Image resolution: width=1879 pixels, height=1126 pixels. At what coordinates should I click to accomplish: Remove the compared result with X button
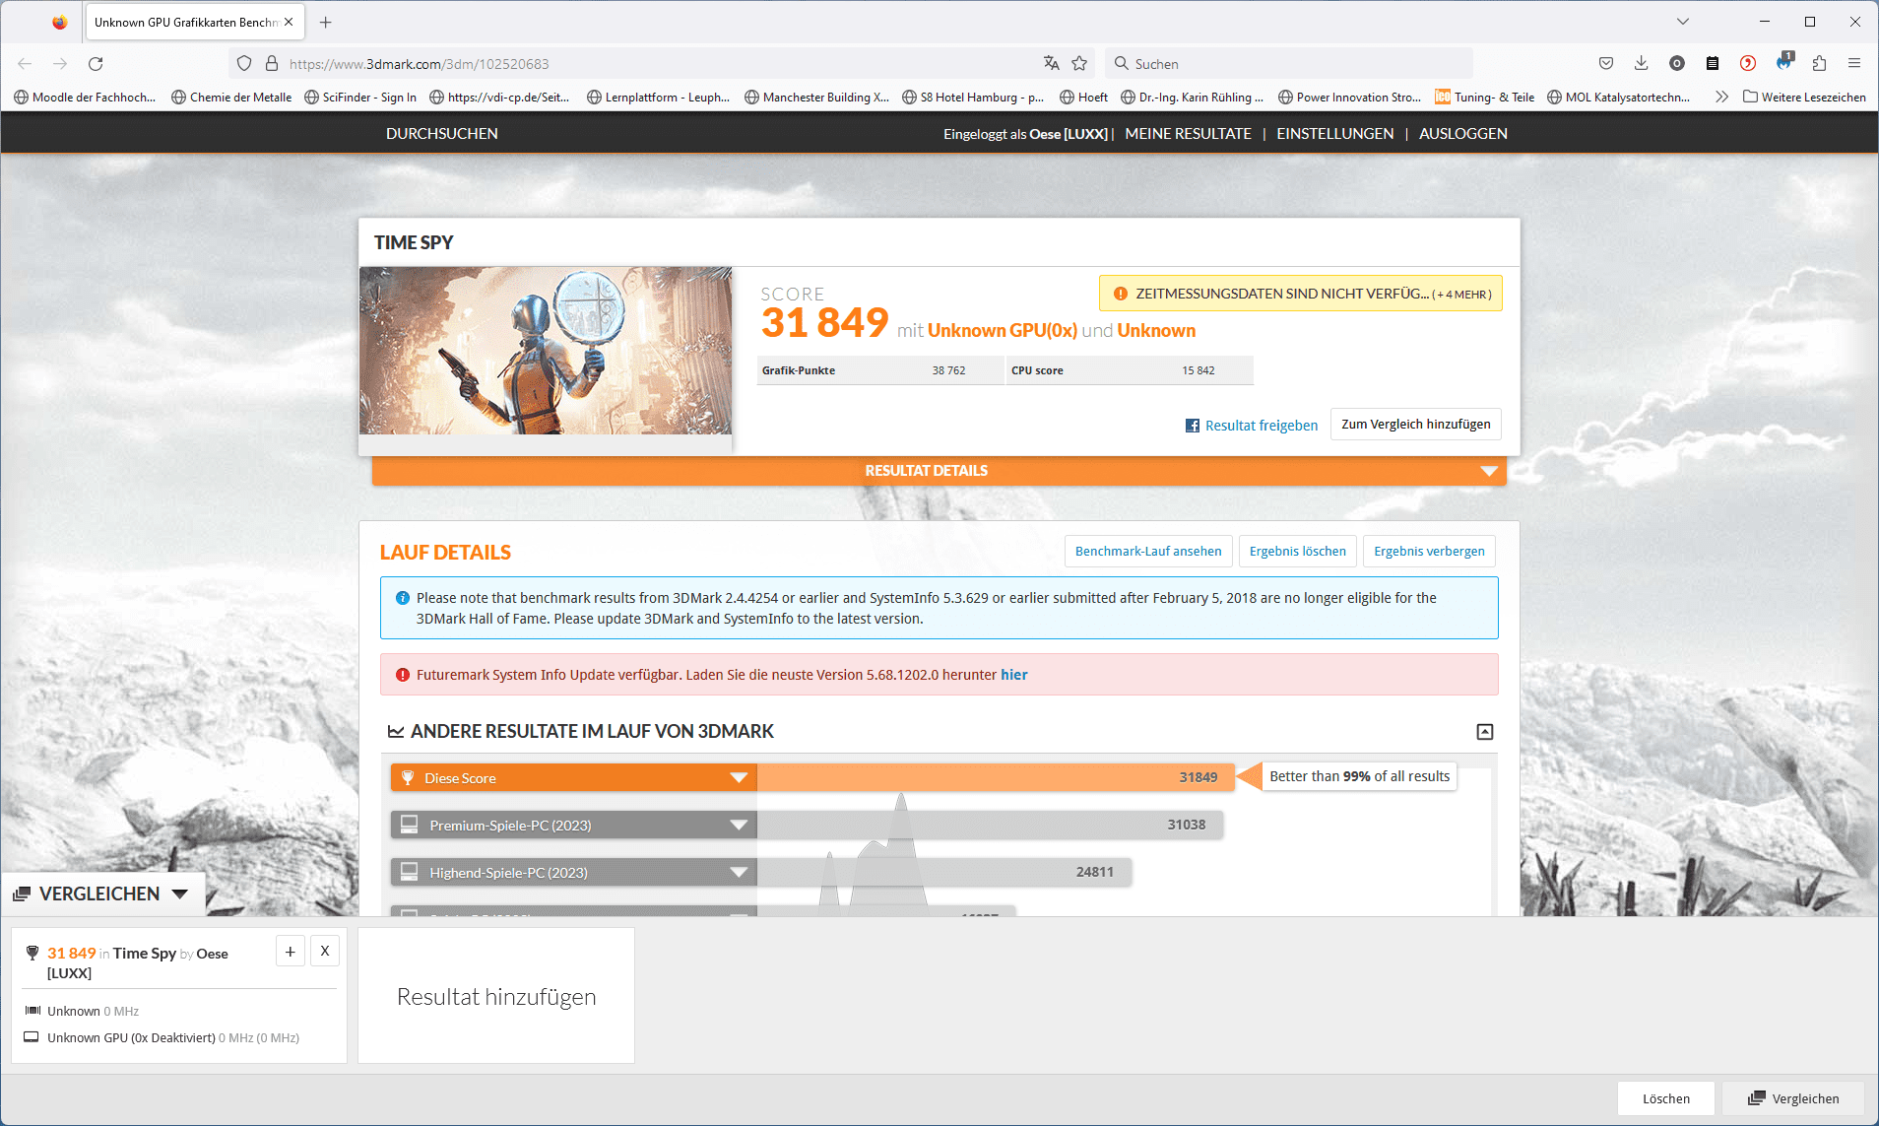[325, 951]
